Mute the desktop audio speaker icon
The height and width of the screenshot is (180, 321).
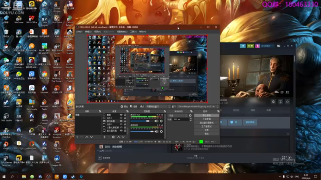point(156,132)
